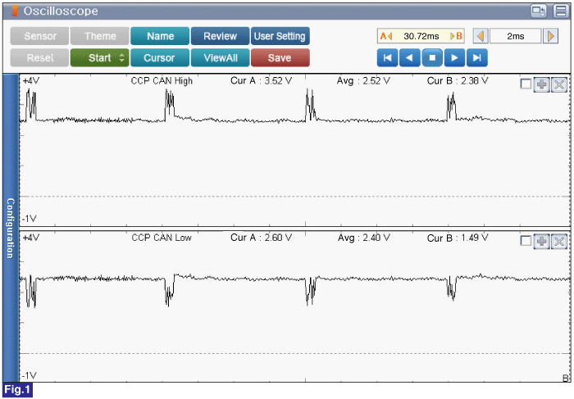Click the CCP CAN Low channel label

(162, 238)
